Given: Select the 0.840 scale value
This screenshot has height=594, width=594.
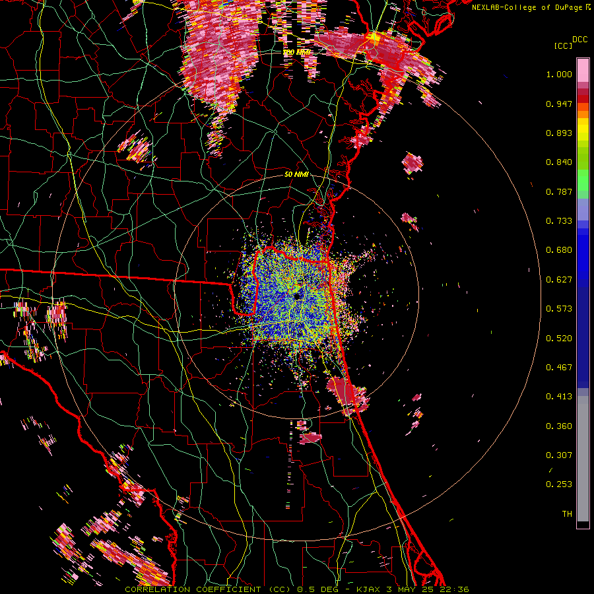Looking at the screenshot, I should pos(559,162).
